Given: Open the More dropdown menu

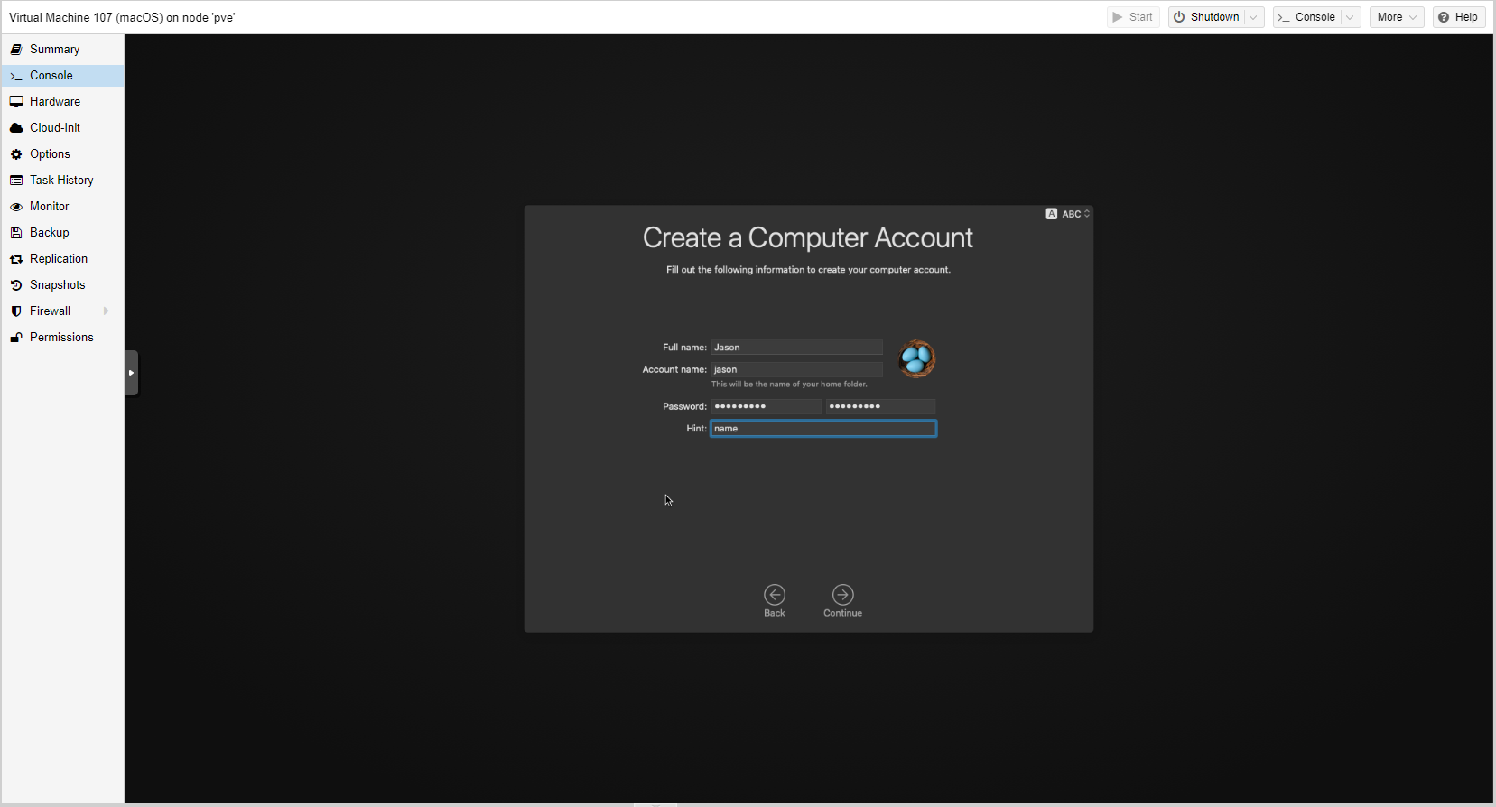Looking at the screenshot, I should 1396,17.
